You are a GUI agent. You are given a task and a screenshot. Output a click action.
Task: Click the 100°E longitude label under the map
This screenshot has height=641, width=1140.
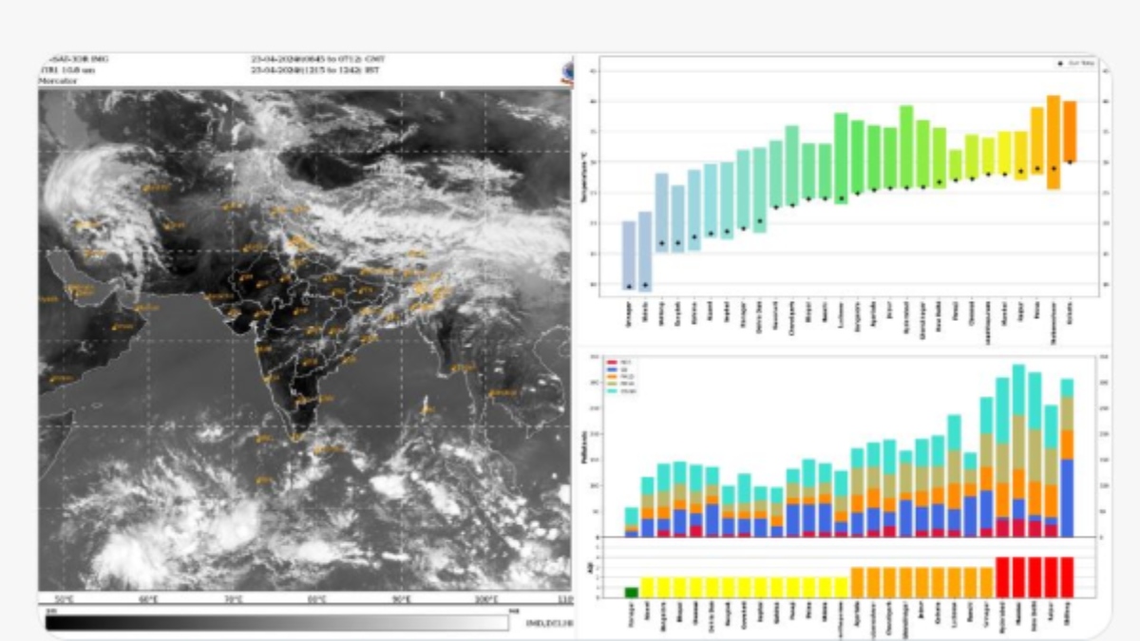485,599
